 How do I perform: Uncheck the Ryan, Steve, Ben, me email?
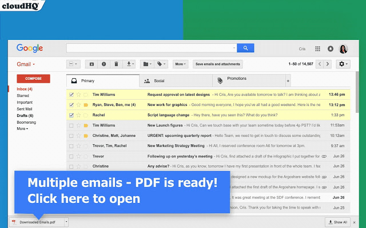tap(71, 105)
